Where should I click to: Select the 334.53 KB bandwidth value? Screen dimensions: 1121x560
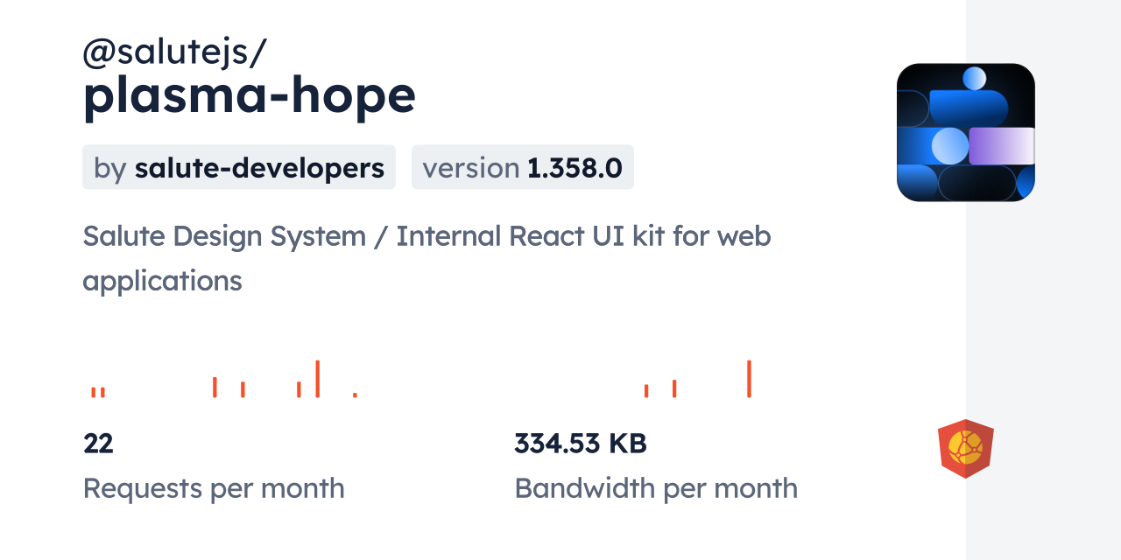point(581,444)
